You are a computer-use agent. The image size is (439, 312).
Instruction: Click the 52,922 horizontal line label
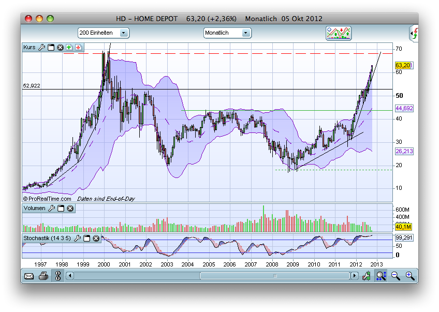[x=32, y=85]
